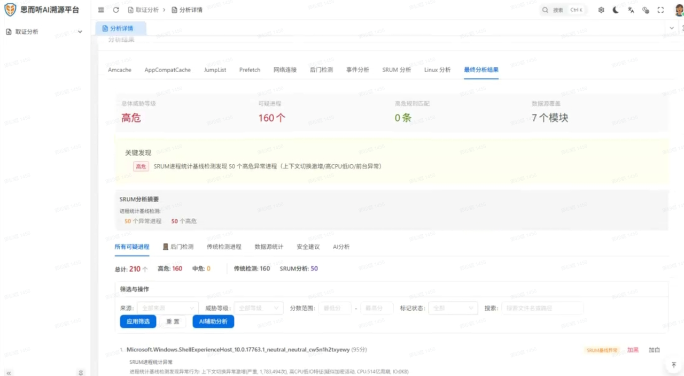Enter fullscreen with the expand icon
The image size is (684, 376).
[x=660, y=10]
